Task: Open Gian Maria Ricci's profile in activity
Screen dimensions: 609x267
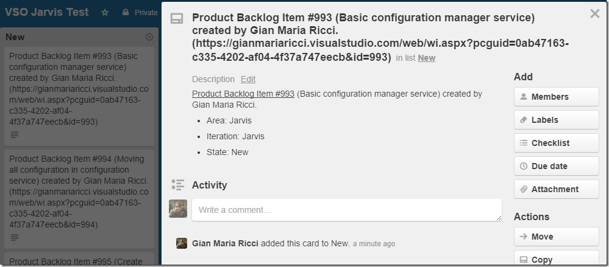Action: point(226,244)
